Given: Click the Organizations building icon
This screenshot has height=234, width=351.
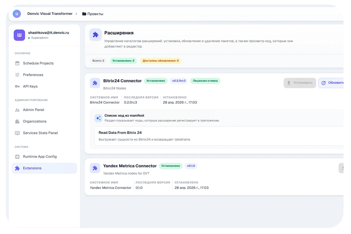Looking at the screenshot, I should click(x=17, y=122).
